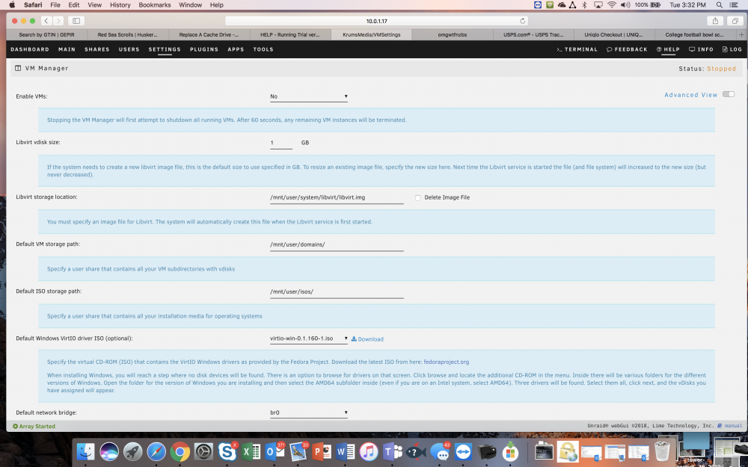Open the Plugins tab
The image size is (748, 467).
click(x=204, y=49)
